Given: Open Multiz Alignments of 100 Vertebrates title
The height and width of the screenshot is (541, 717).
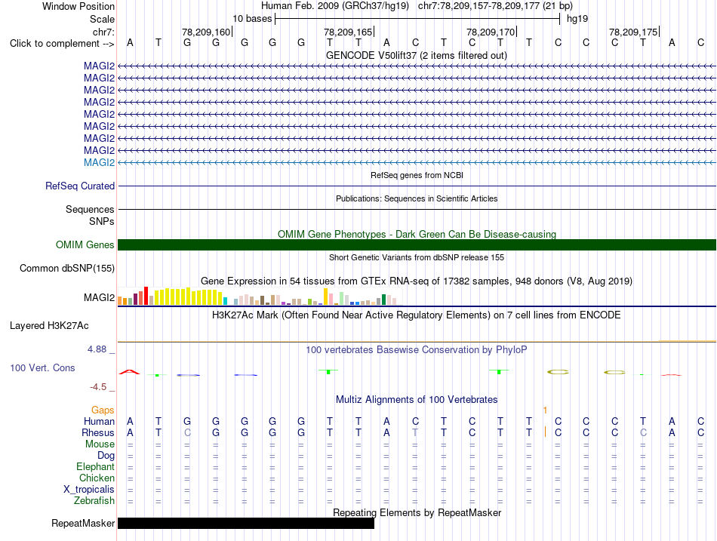Looking at the screenshot, I should (x=417, y=399).
